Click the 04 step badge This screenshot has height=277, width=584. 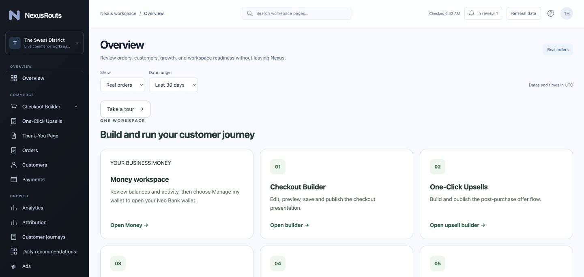tap(278, 264)
